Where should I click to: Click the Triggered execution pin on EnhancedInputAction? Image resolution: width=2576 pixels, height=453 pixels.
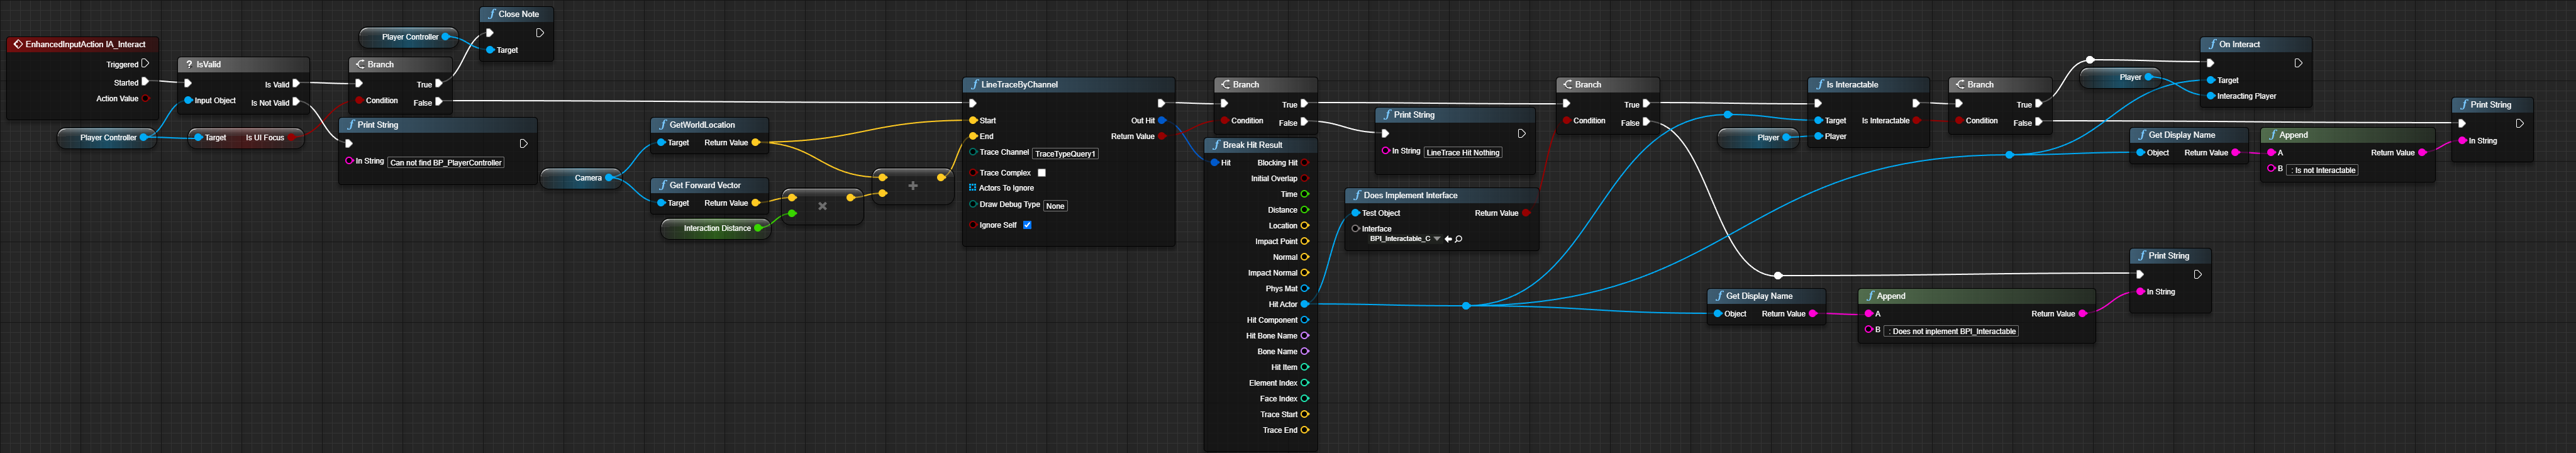click(x=145, y=64)
